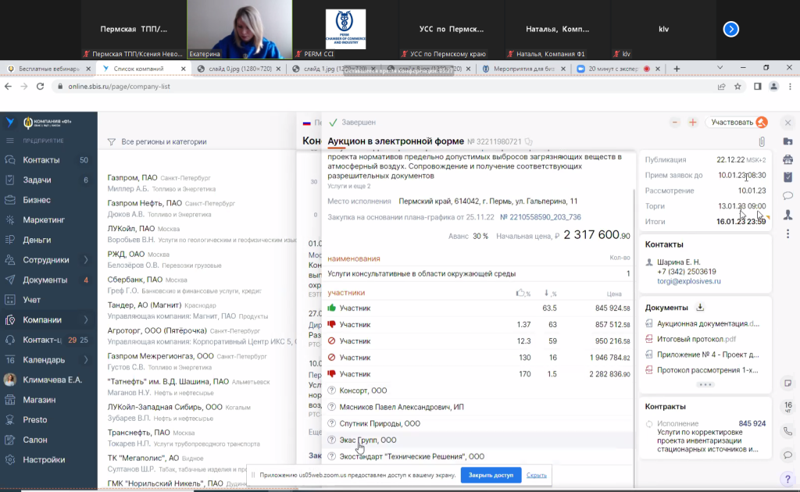Click the Учет sidebar icon

pos(10,300)
